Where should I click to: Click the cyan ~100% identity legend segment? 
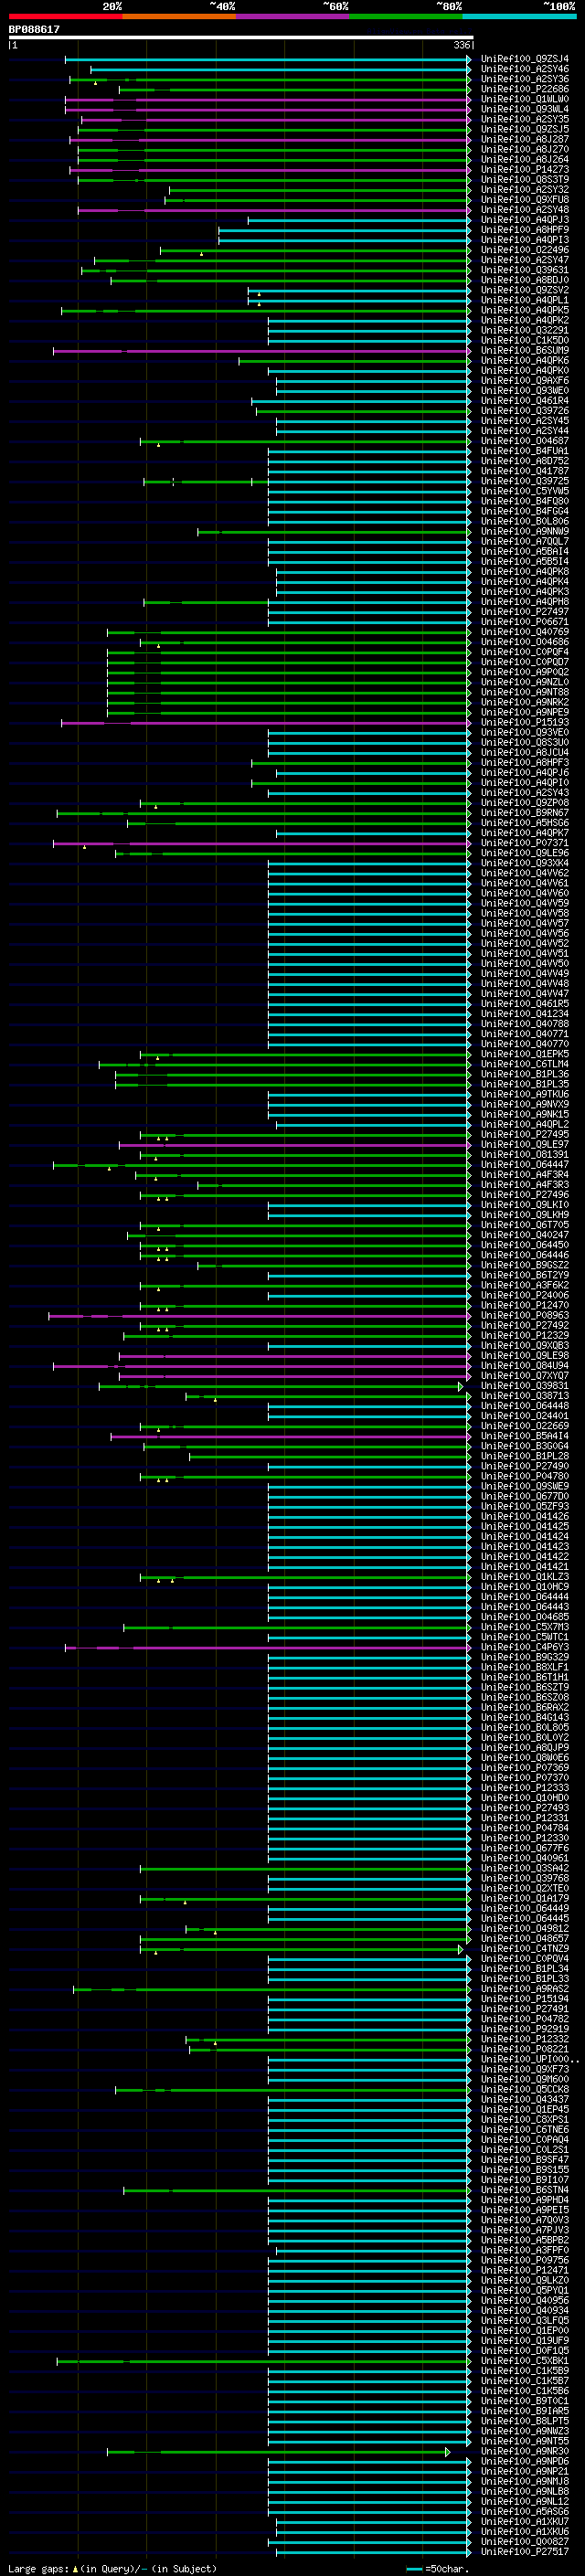coord(519,16)
